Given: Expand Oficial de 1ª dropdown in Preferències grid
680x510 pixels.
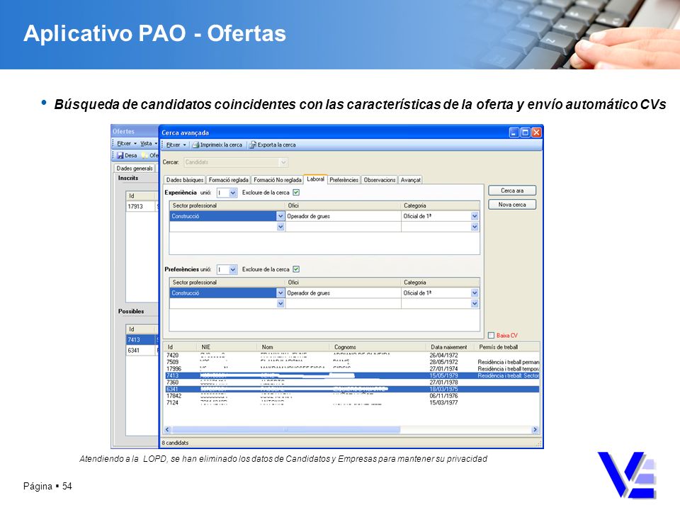Looking at the screenshot, I should pos(475,293).
